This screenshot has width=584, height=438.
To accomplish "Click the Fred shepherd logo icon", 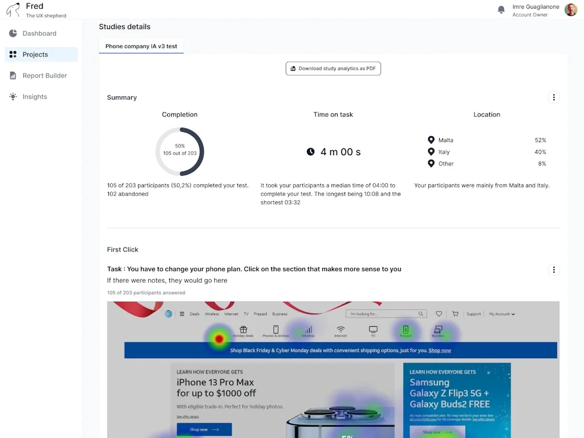I will 13,10.
